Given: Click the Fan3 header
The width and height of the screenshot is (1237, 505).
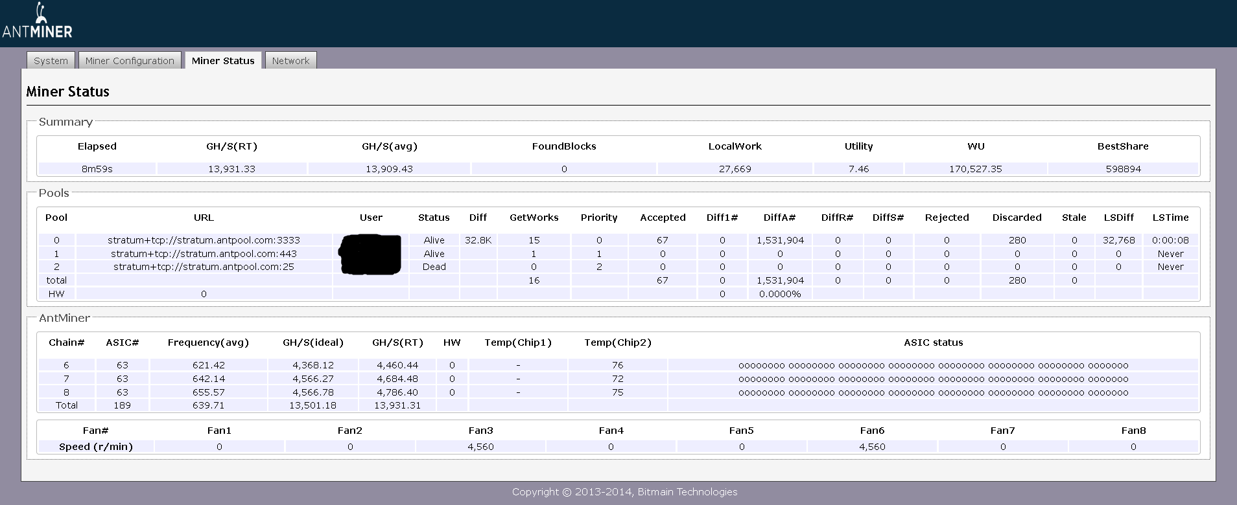Looking at the screenshot, I should [480, 431].
